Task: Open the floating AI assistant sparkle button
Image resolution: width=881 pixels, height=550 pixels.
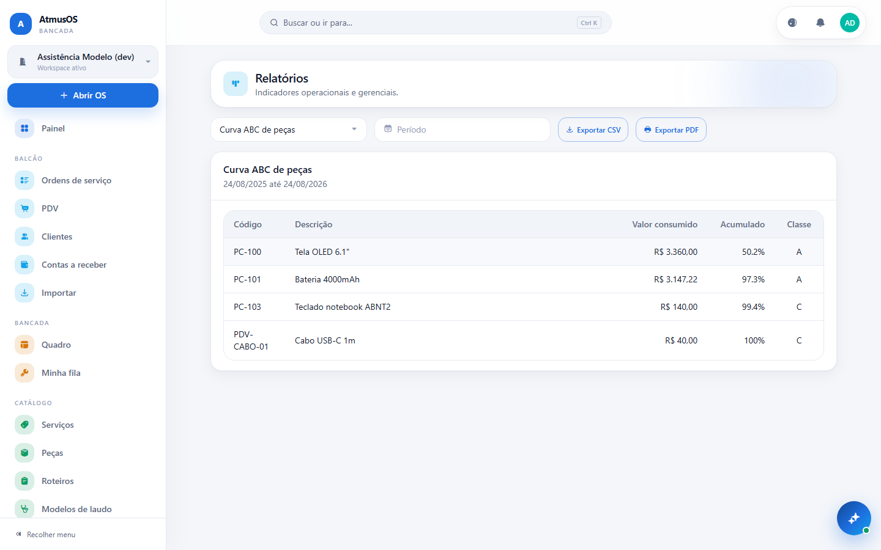Action: click(854, 518)
